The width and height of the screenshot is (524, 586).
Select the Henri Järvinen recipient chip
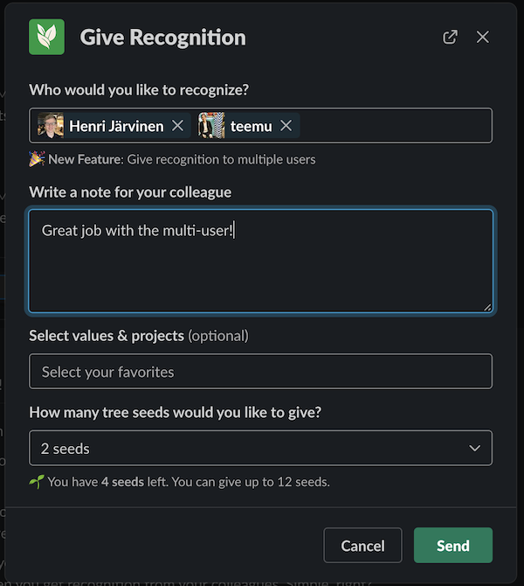[x=114, y=126]
